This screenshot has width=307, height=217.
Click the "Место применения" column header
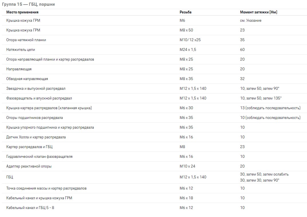point(22,12)
